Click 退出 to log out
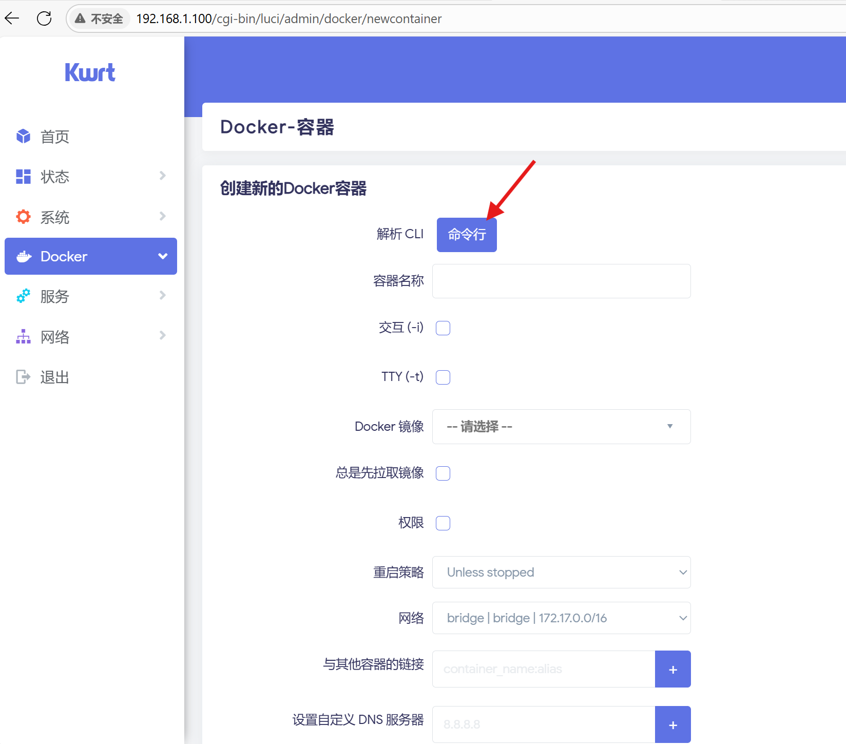This screenshot has height=744, width=846. (x=91, y=377)
